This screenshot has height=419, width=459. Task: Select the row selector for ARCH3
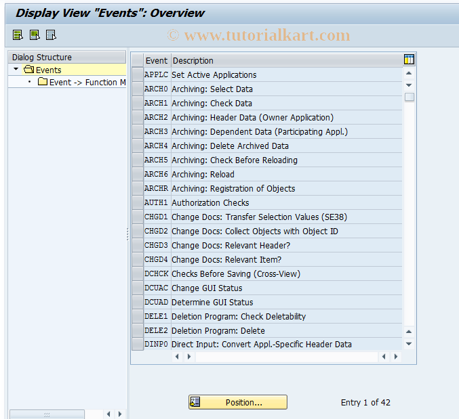tap(137, 131)
